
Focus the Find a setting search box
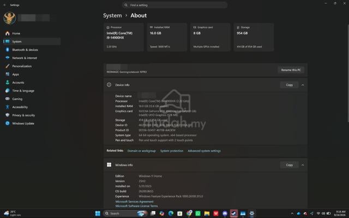coord(174,5)
